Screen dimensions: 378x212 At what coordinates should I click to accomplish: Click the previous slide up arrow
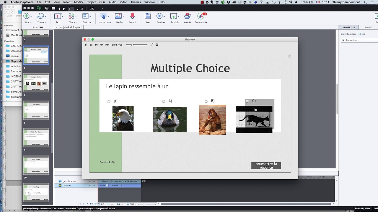tap(63, 9)
